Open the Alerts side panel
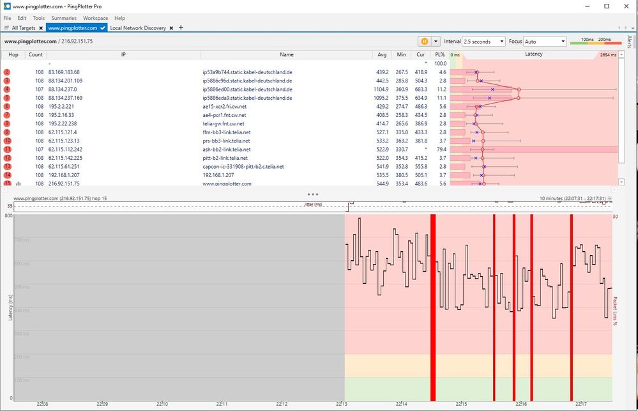The width and height of the screenshot is (638, 411). (630, 42)
